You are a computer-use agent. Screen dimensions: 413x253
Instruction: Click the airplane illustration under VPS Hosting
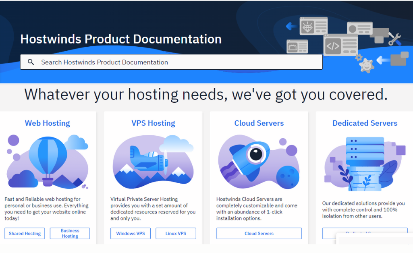tap(153, 162)
